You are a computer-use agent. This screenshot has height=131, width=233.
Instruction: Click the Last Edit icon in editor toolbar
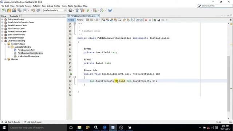tap(87, 20)
